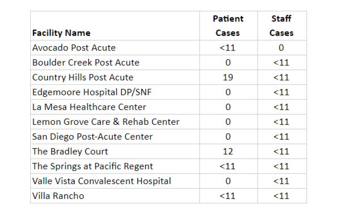Select the Patient Cases column header
The width and height of the screenshot is (344, 212).
tap(228, 26)
